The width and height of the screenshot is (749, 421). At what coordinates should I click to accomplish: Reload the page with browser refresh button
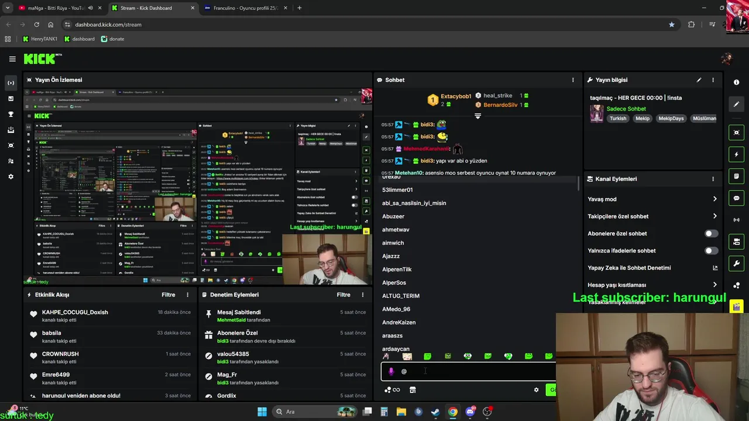36,25
